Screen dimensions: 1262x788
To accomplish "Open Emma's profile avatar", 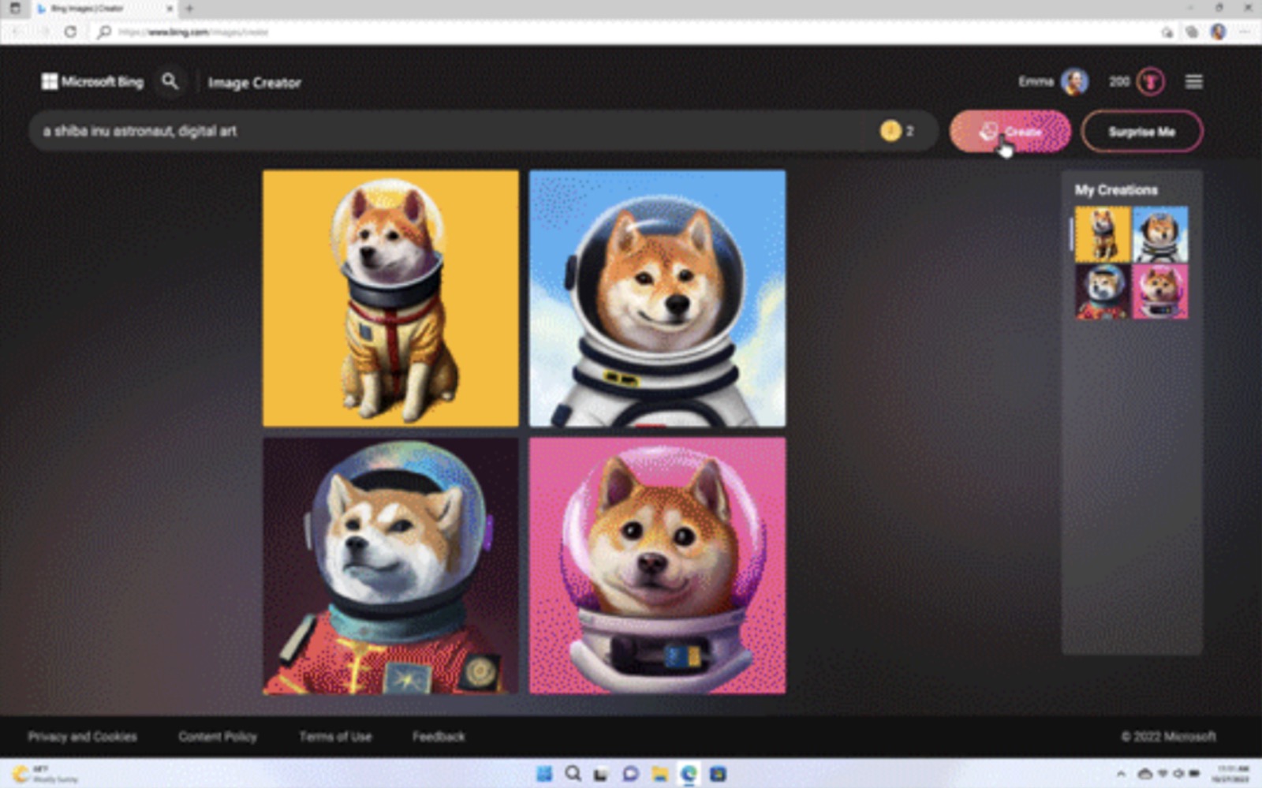I will (1074, 82).
